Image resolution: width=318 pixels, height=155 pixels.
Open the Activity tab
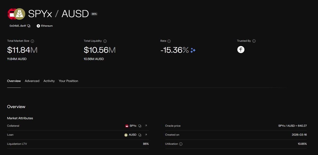[x=49, y=81]
